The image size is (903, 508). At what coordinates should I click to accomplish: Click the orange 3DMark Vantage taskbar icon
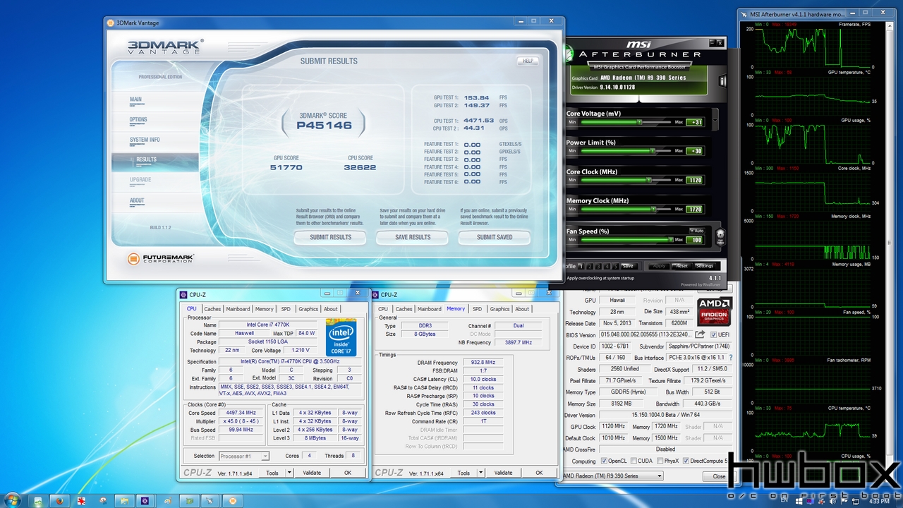[232, 501]
